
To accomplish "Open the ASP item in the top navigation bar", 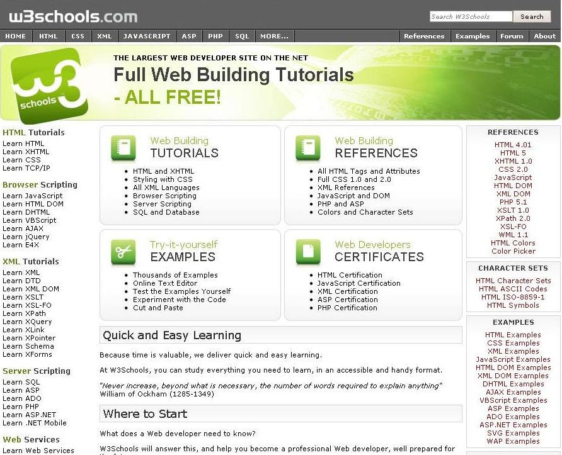I will (x=189, y=36).
